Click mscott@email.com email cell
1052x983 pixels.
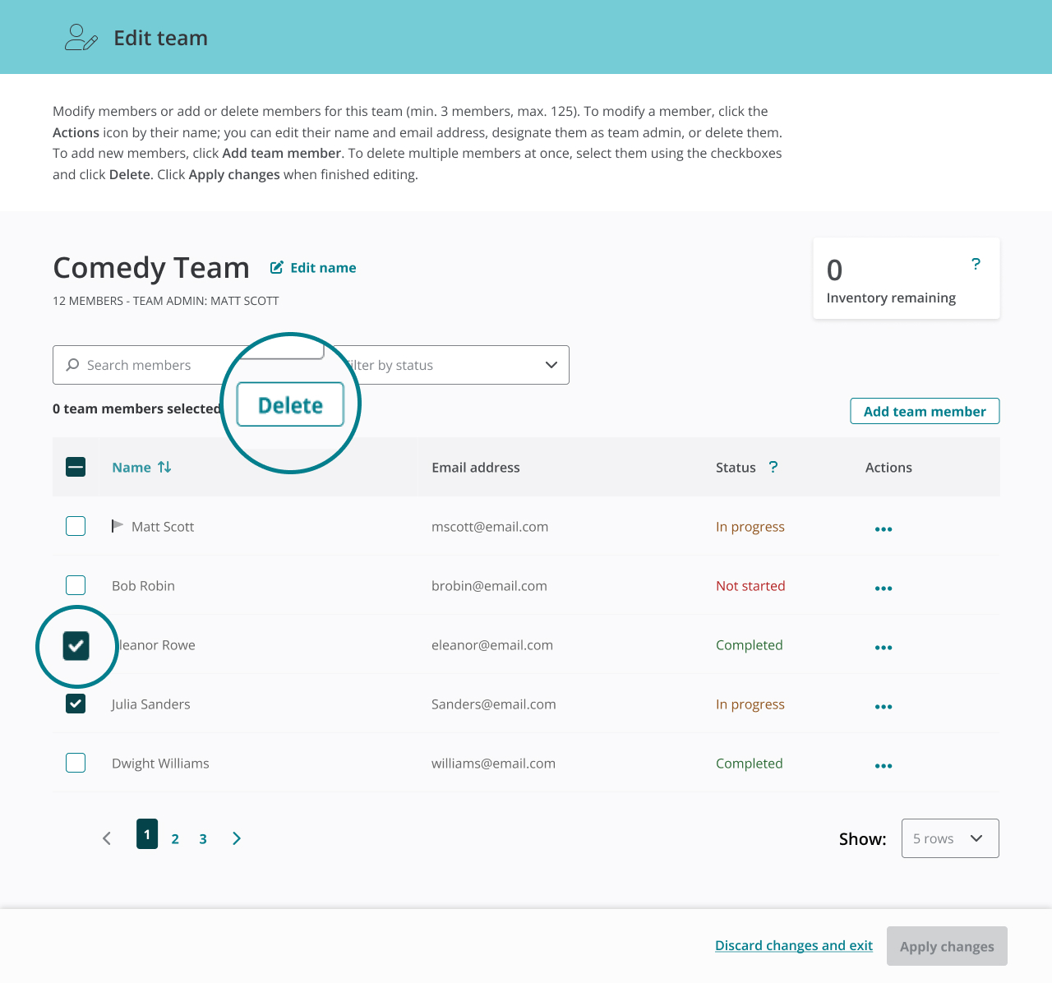tap(490, 527)
